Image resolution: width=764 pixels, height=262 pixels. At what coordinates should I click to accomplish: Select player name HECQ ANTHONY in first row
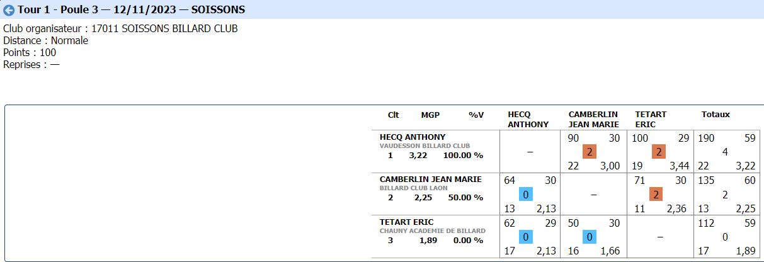click(x=413, y=137)
